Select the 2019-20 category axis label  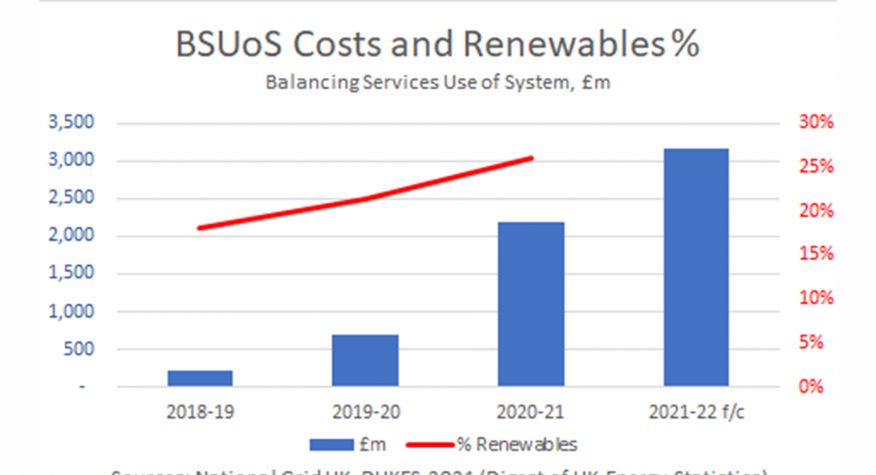(x=365, y=410)
